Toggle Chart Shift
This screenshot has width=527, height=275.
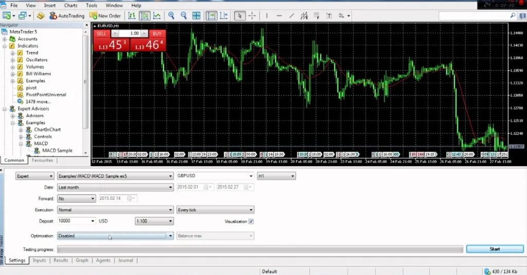(x=224, y=15)
